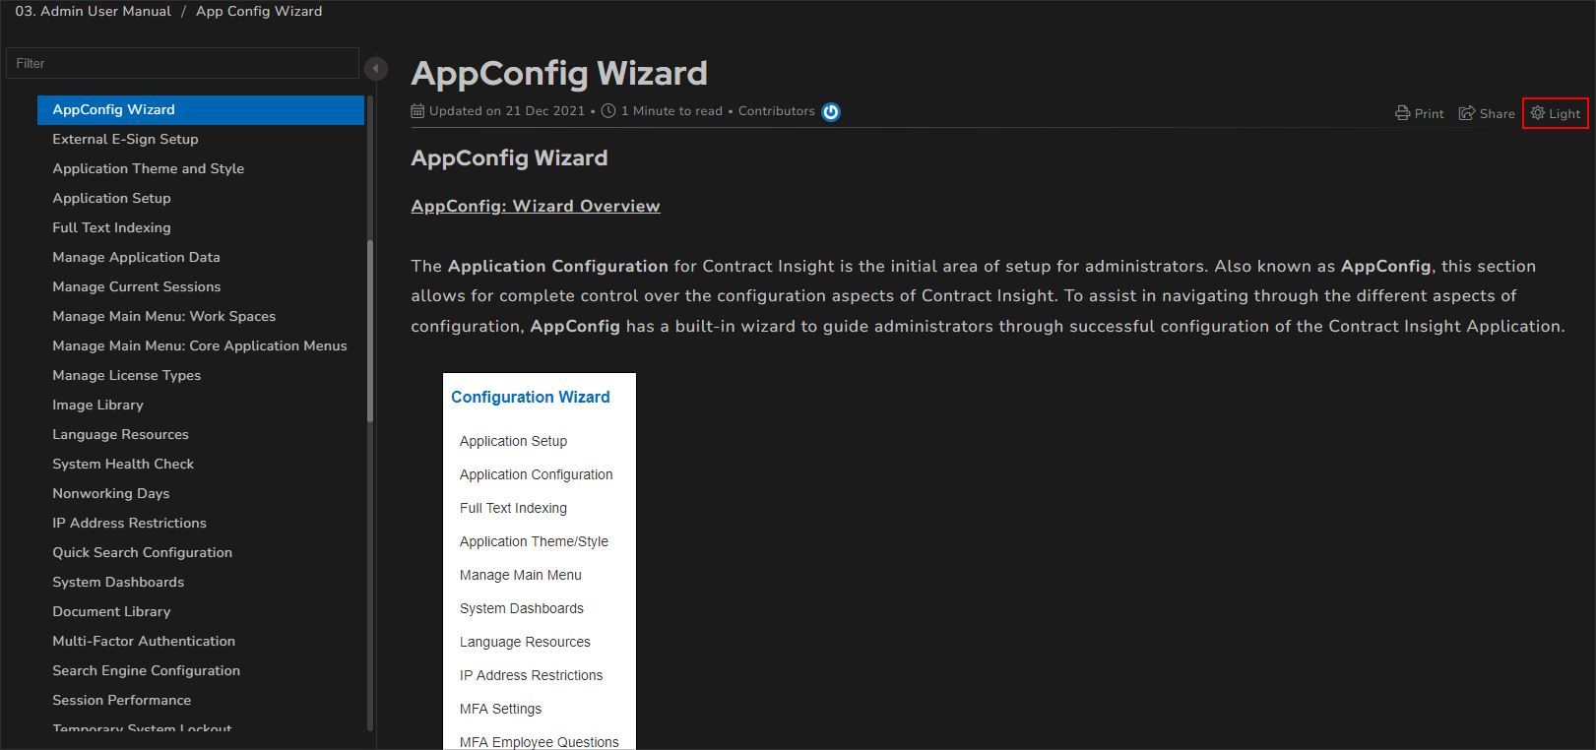Click the Share icon
Viewport: 1596px width, 750px height.
pos(1467,113)
